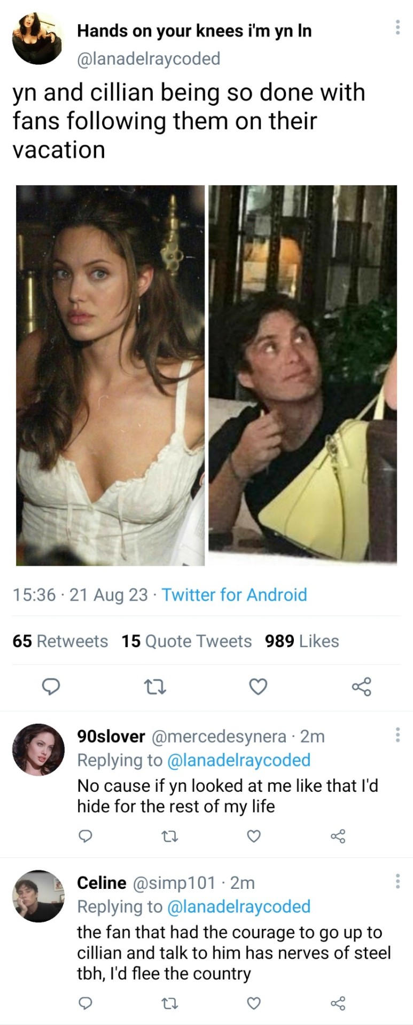The width and height of the screenshot is (413, 1025).
Task: Share Celine's reply
Action: (x=338, y=1004)
